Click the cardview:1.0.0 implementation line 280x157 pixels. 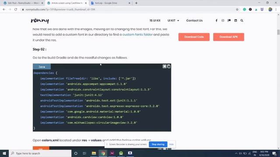82,117
